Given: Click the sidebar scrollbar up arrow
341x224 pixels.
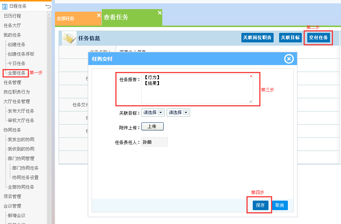Looking at the screenshot, I should tap(49, 14).
